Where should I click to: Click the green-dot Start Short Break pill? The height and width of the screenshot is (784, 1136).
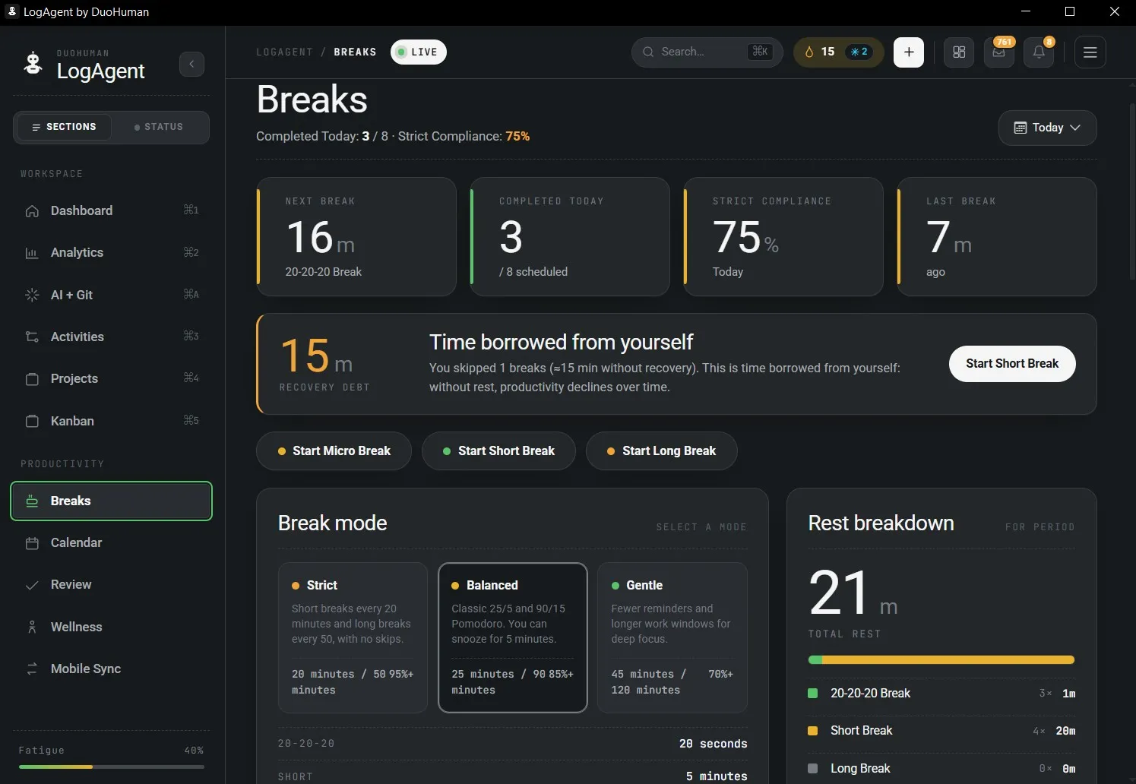click(x=498, y=451)
